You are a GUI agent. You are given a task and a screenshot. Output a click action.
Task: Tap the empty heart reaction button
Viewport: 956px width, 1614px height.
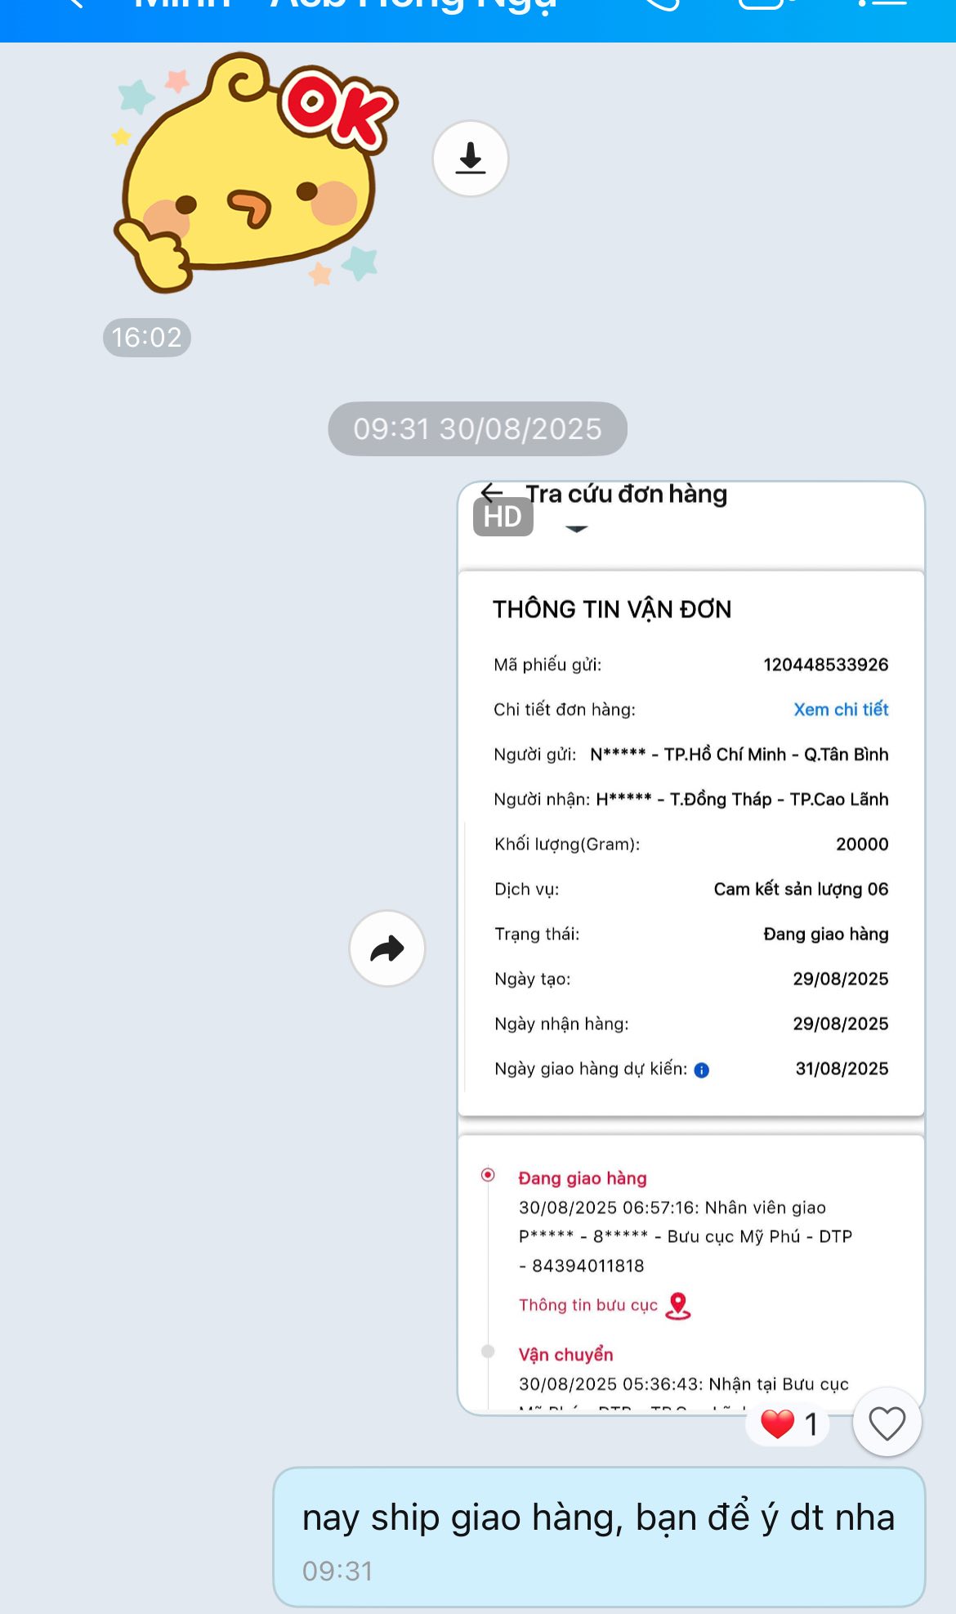pyautogui.click(x=887, y=1423)
